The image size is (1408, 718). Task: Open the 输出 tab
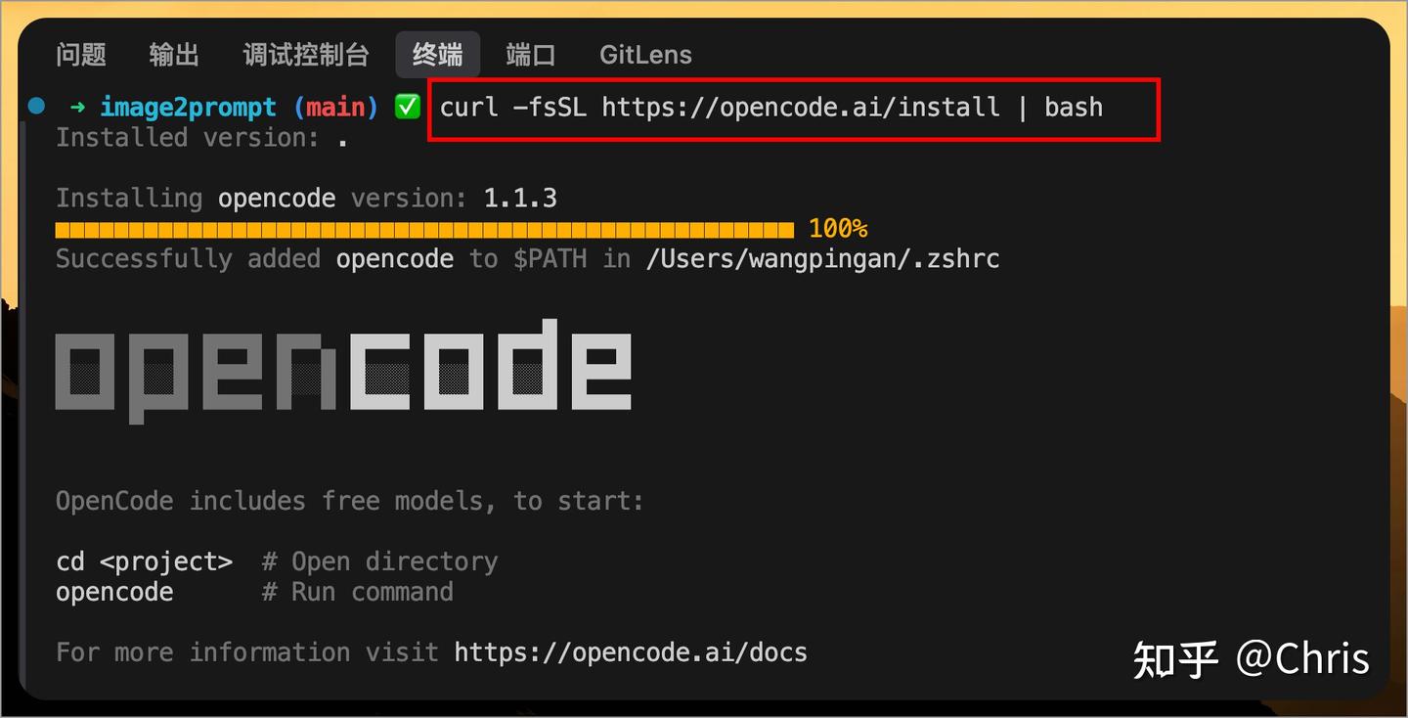[x=174, y=55]
